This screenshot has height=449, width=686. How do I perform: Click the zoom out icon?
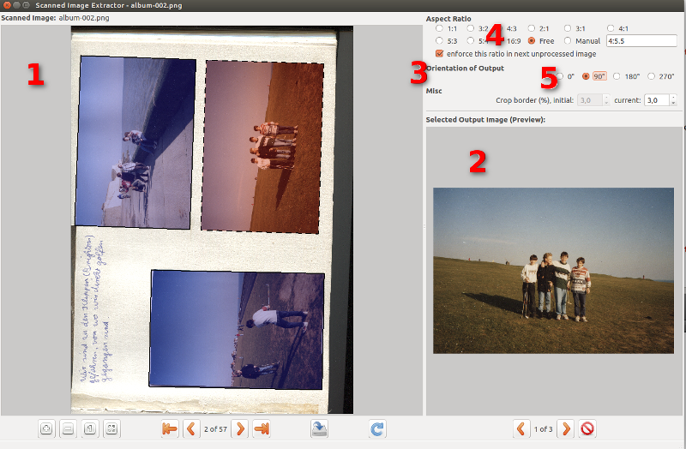(69, 429)
